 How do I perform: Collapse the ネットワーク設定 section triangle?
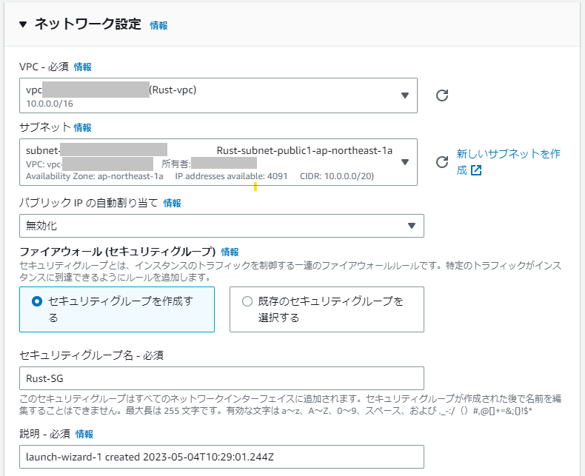(x=23, y=24)
